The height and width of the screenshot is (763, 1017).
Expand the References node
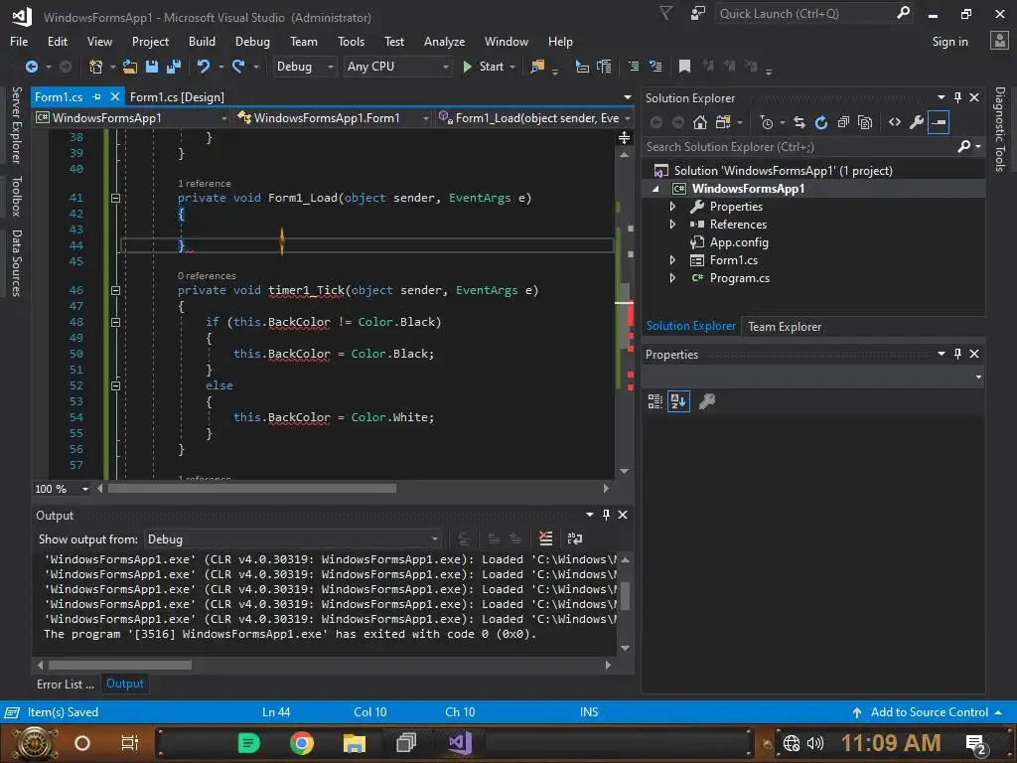(x=672, y=225)
